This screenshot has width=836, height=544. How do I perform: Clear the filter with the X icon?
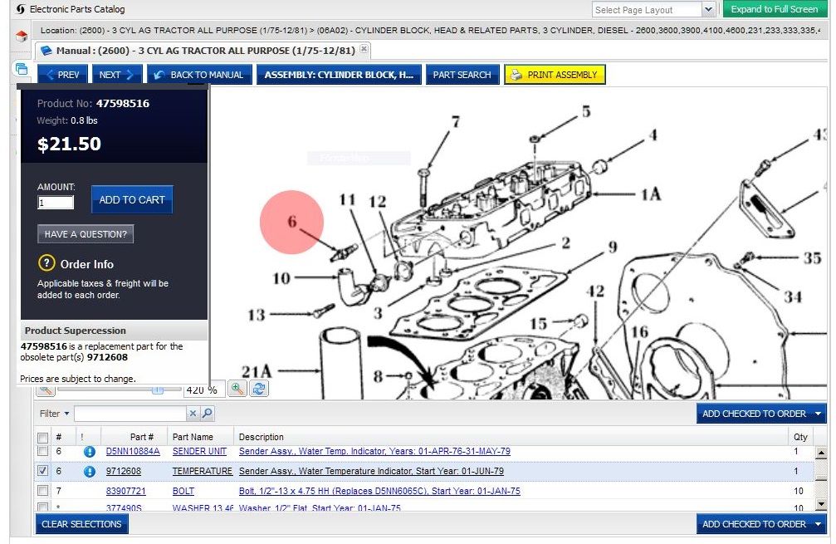193,414
